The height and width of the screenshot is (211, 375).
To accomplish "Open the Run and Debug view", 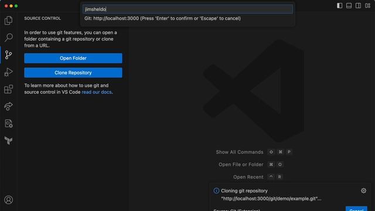I will click(x=8, y=72).
